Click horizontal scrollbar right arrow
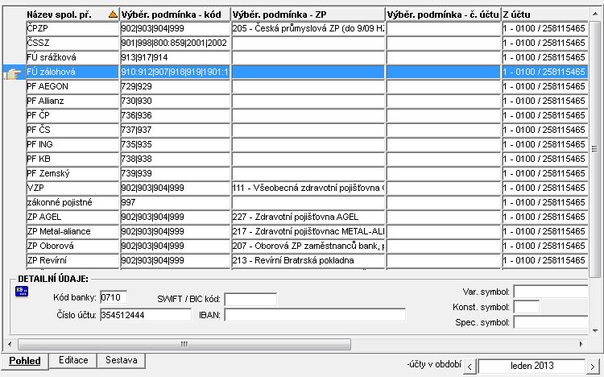The width and height of the screenshot is (604, 377). 581,344
